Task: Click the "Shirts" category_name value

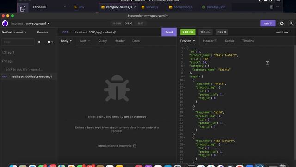Action: pos(224,70)
